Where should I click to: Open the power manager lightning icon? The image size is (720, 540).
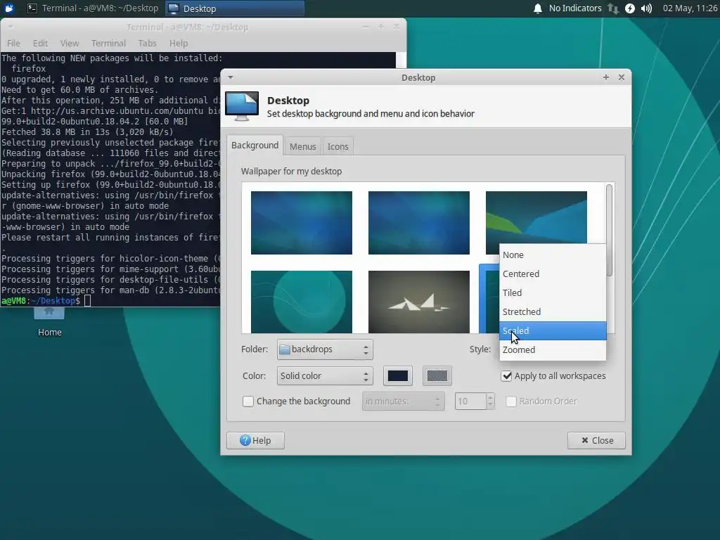pyautogui.click(x=630, y=8)
